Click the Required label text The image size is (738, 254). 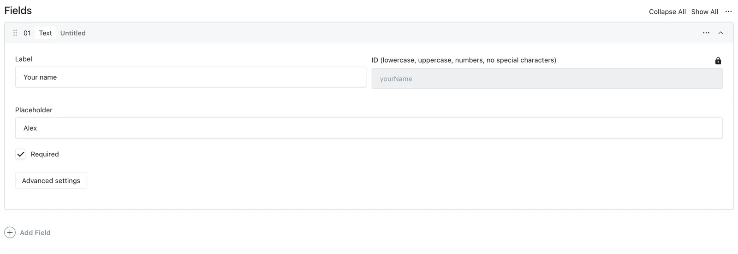click(x=45, y=154)
